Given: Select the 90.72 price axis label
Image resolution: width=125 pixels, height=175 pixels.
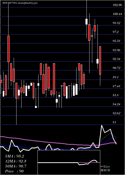Looking at the screenshot, I should [116, 68].
